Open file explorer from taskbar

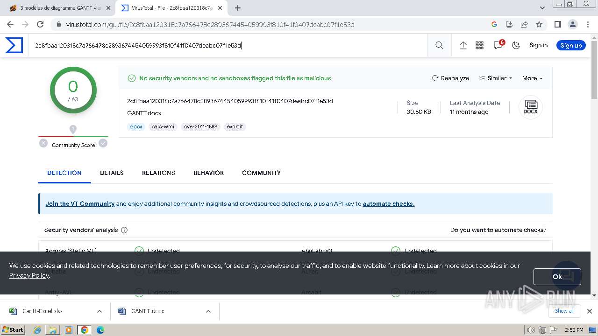[x=53, y=330]
